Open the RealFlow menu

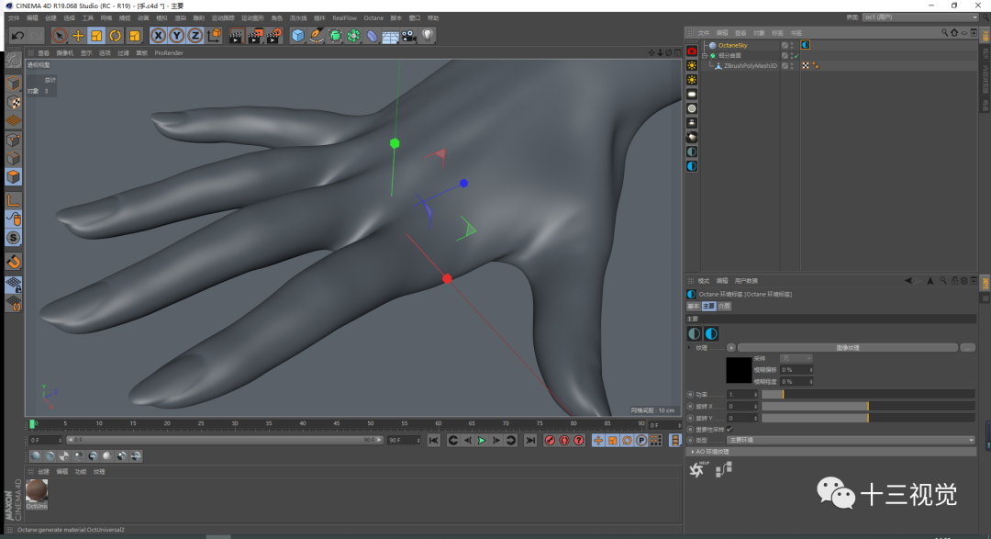coord(344,17)
